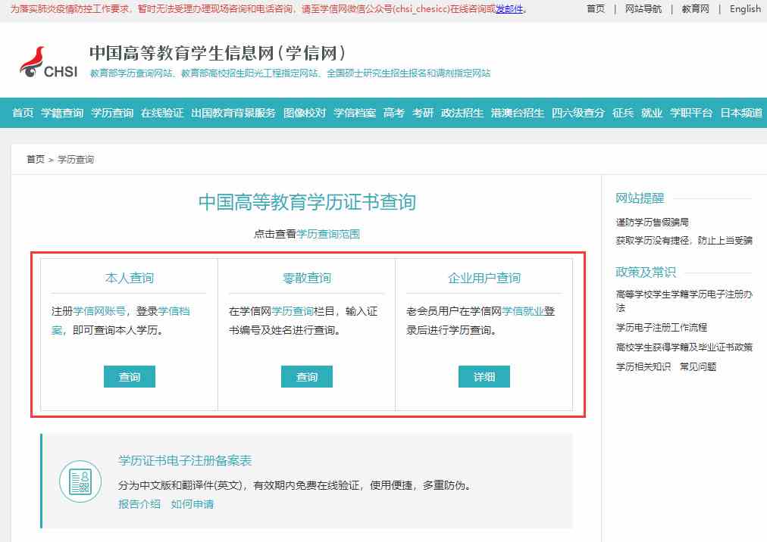The height and width of the screenshot is (542, 767).
Task: Open 学信网账号 registration link
Action: 99,311
